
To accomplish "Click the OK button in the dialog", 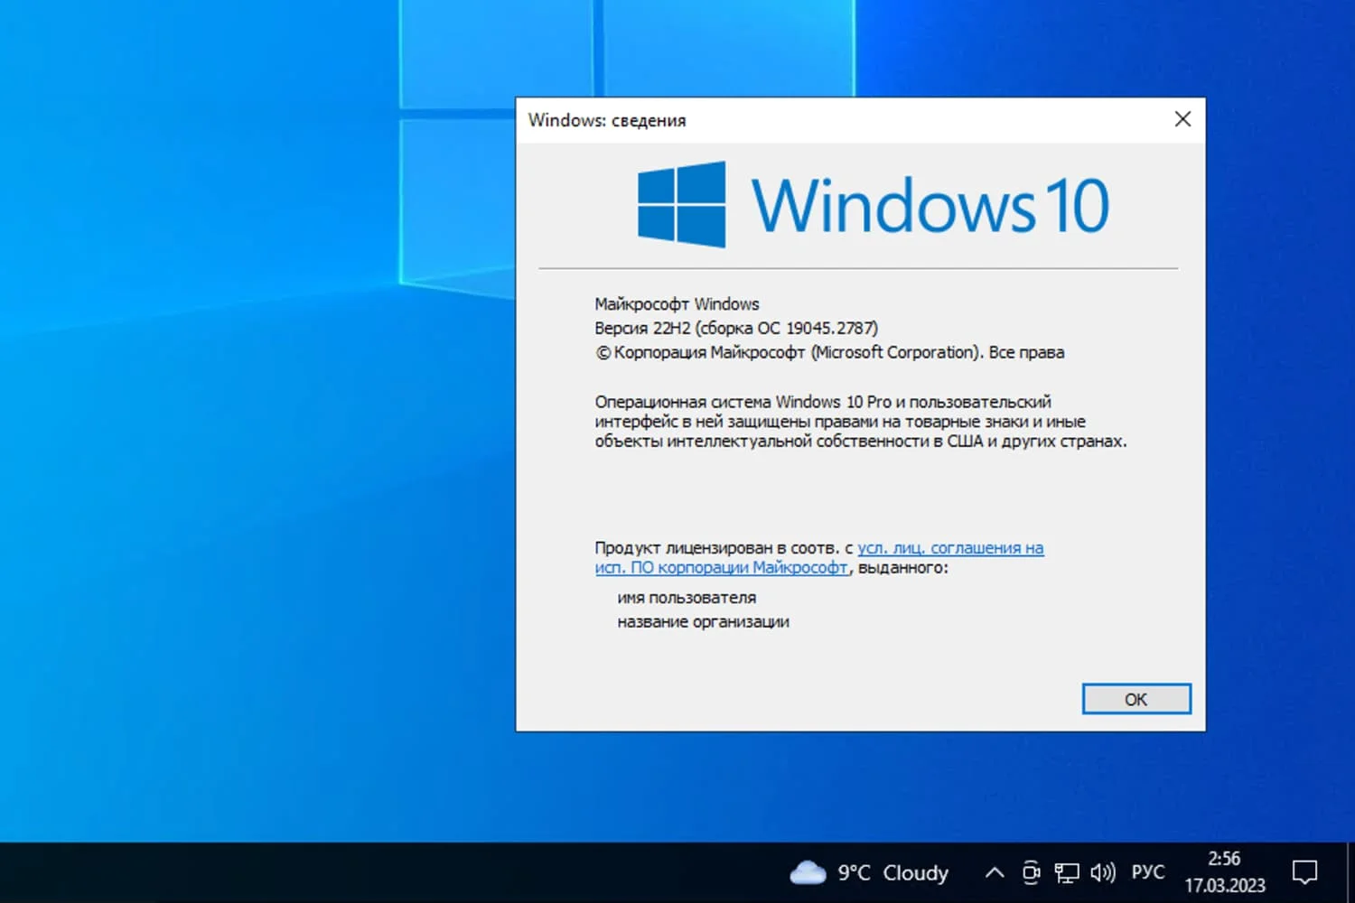I will pyautogui.click(x=1136, y=699).
